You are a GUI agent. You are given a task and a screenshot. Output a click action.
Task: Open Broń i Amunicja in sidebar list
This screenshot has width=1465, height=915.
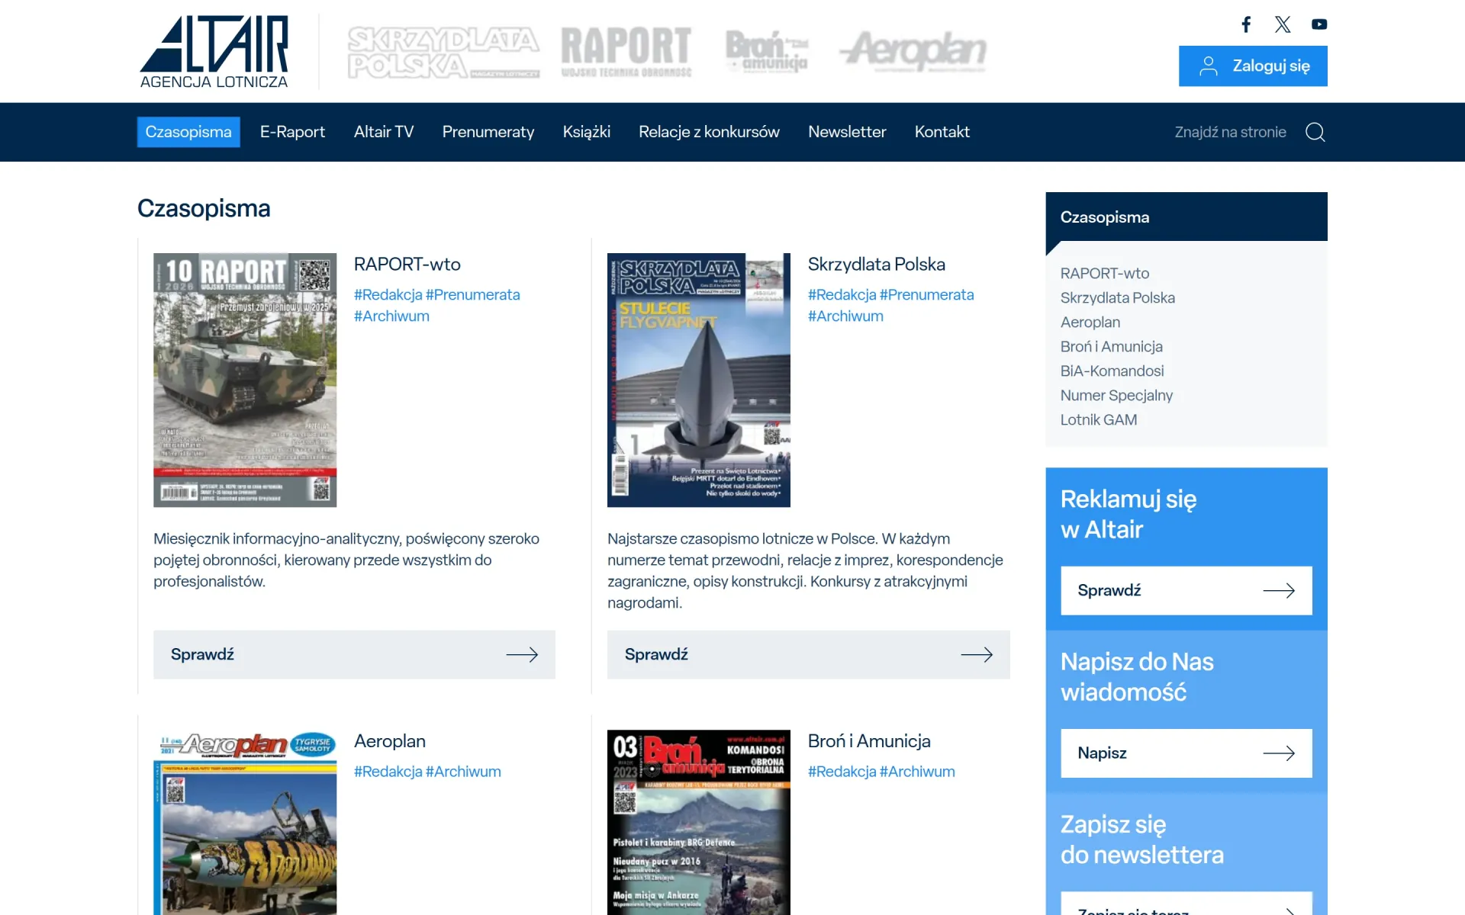pyautogui.click(x=1111, y=346)
